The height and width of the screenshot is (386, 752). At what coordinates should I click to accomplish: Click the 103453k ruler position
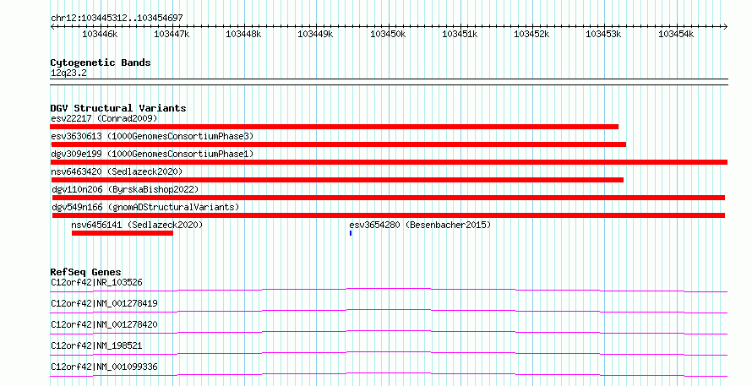(x=604, y=35)
